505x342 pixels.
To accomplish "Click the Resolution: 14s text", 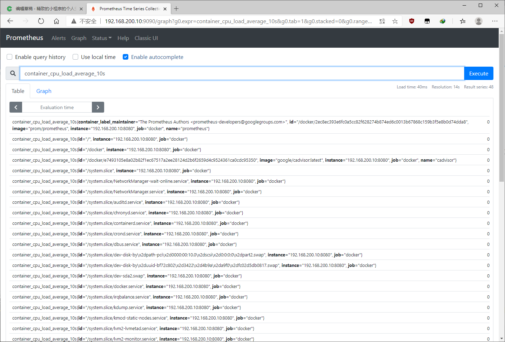I will [x=446, y=87].
